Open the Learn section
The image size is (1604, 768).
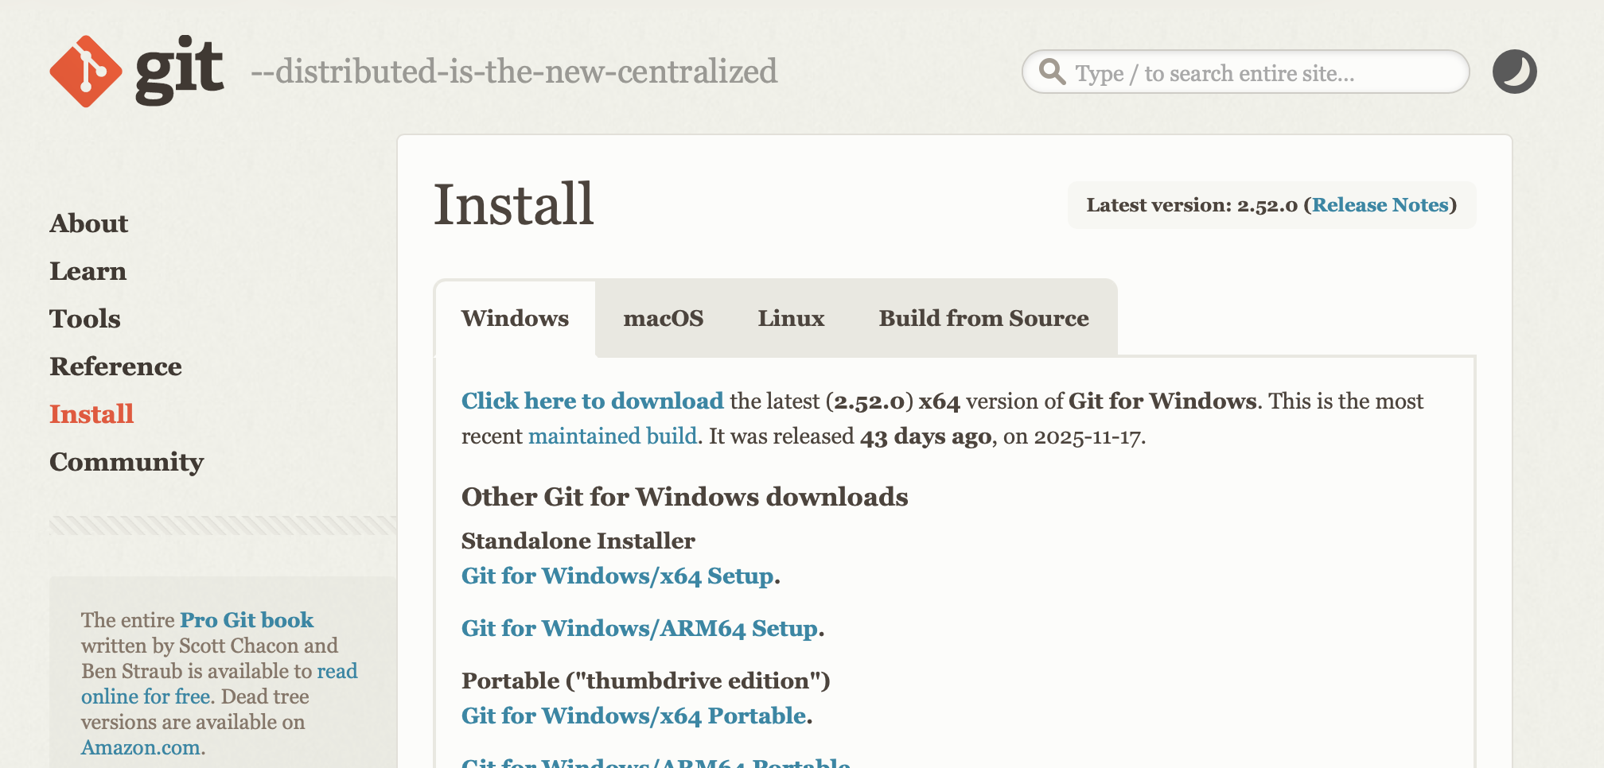click(88, 271)
